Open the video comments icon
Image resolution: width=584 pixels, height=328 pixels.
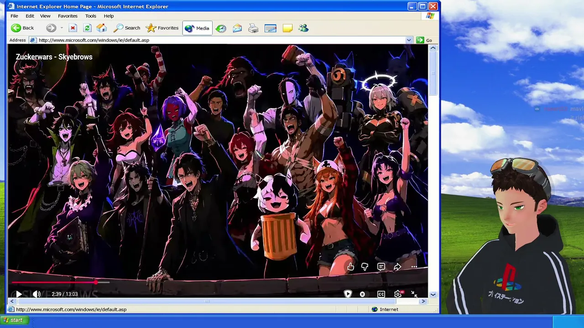point(381,267)
